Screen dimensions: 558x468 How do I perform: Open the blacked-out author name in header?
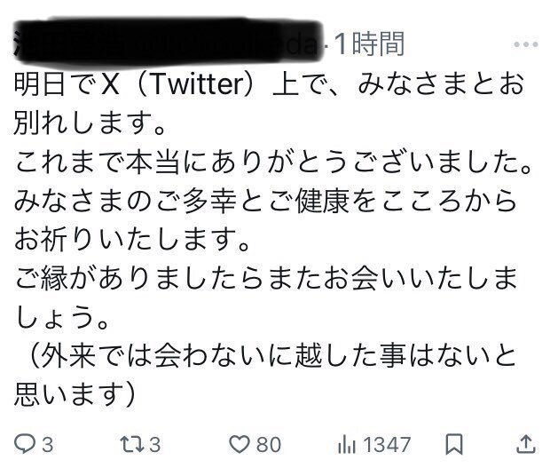[166, 43]
